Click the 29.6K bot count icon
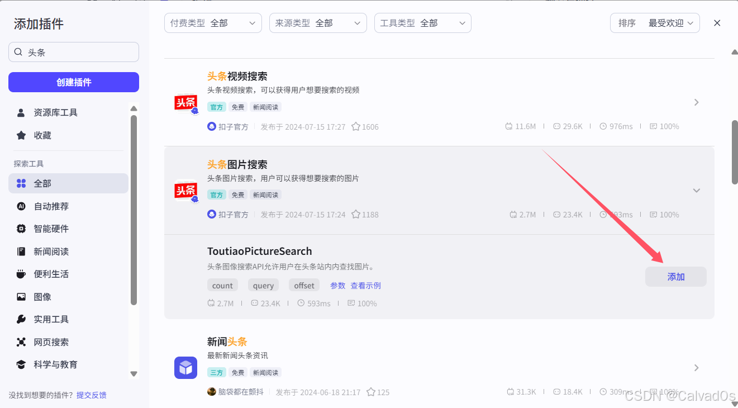738x408 pixels. click(x=556, y=127)
